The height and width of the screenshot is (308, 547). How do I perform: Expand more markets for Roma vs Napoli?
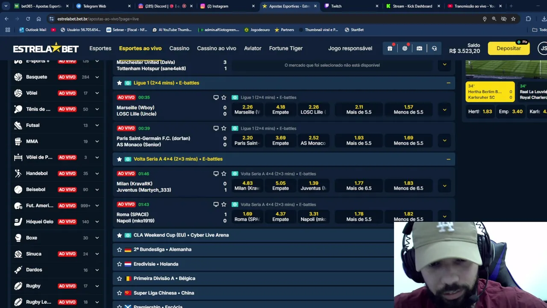[x=444, y=216]
